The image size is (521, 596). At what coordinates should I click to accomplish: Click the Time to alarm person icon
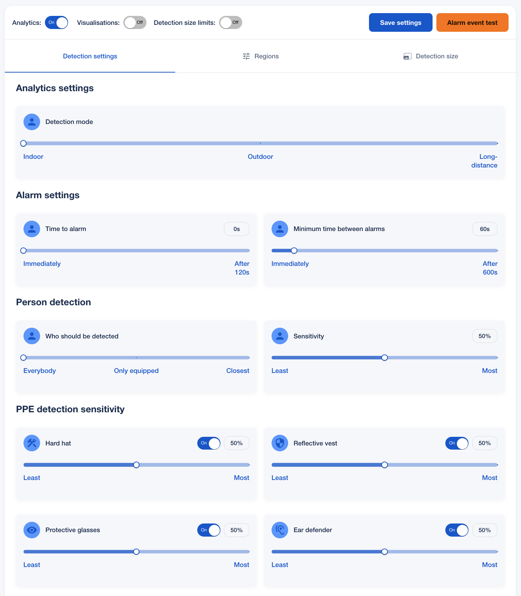coord(32,229)
